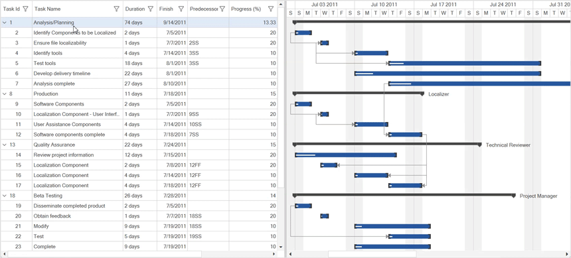Open the Task Name column filter
Screen dimensions: 571x258
pos(117,9)
